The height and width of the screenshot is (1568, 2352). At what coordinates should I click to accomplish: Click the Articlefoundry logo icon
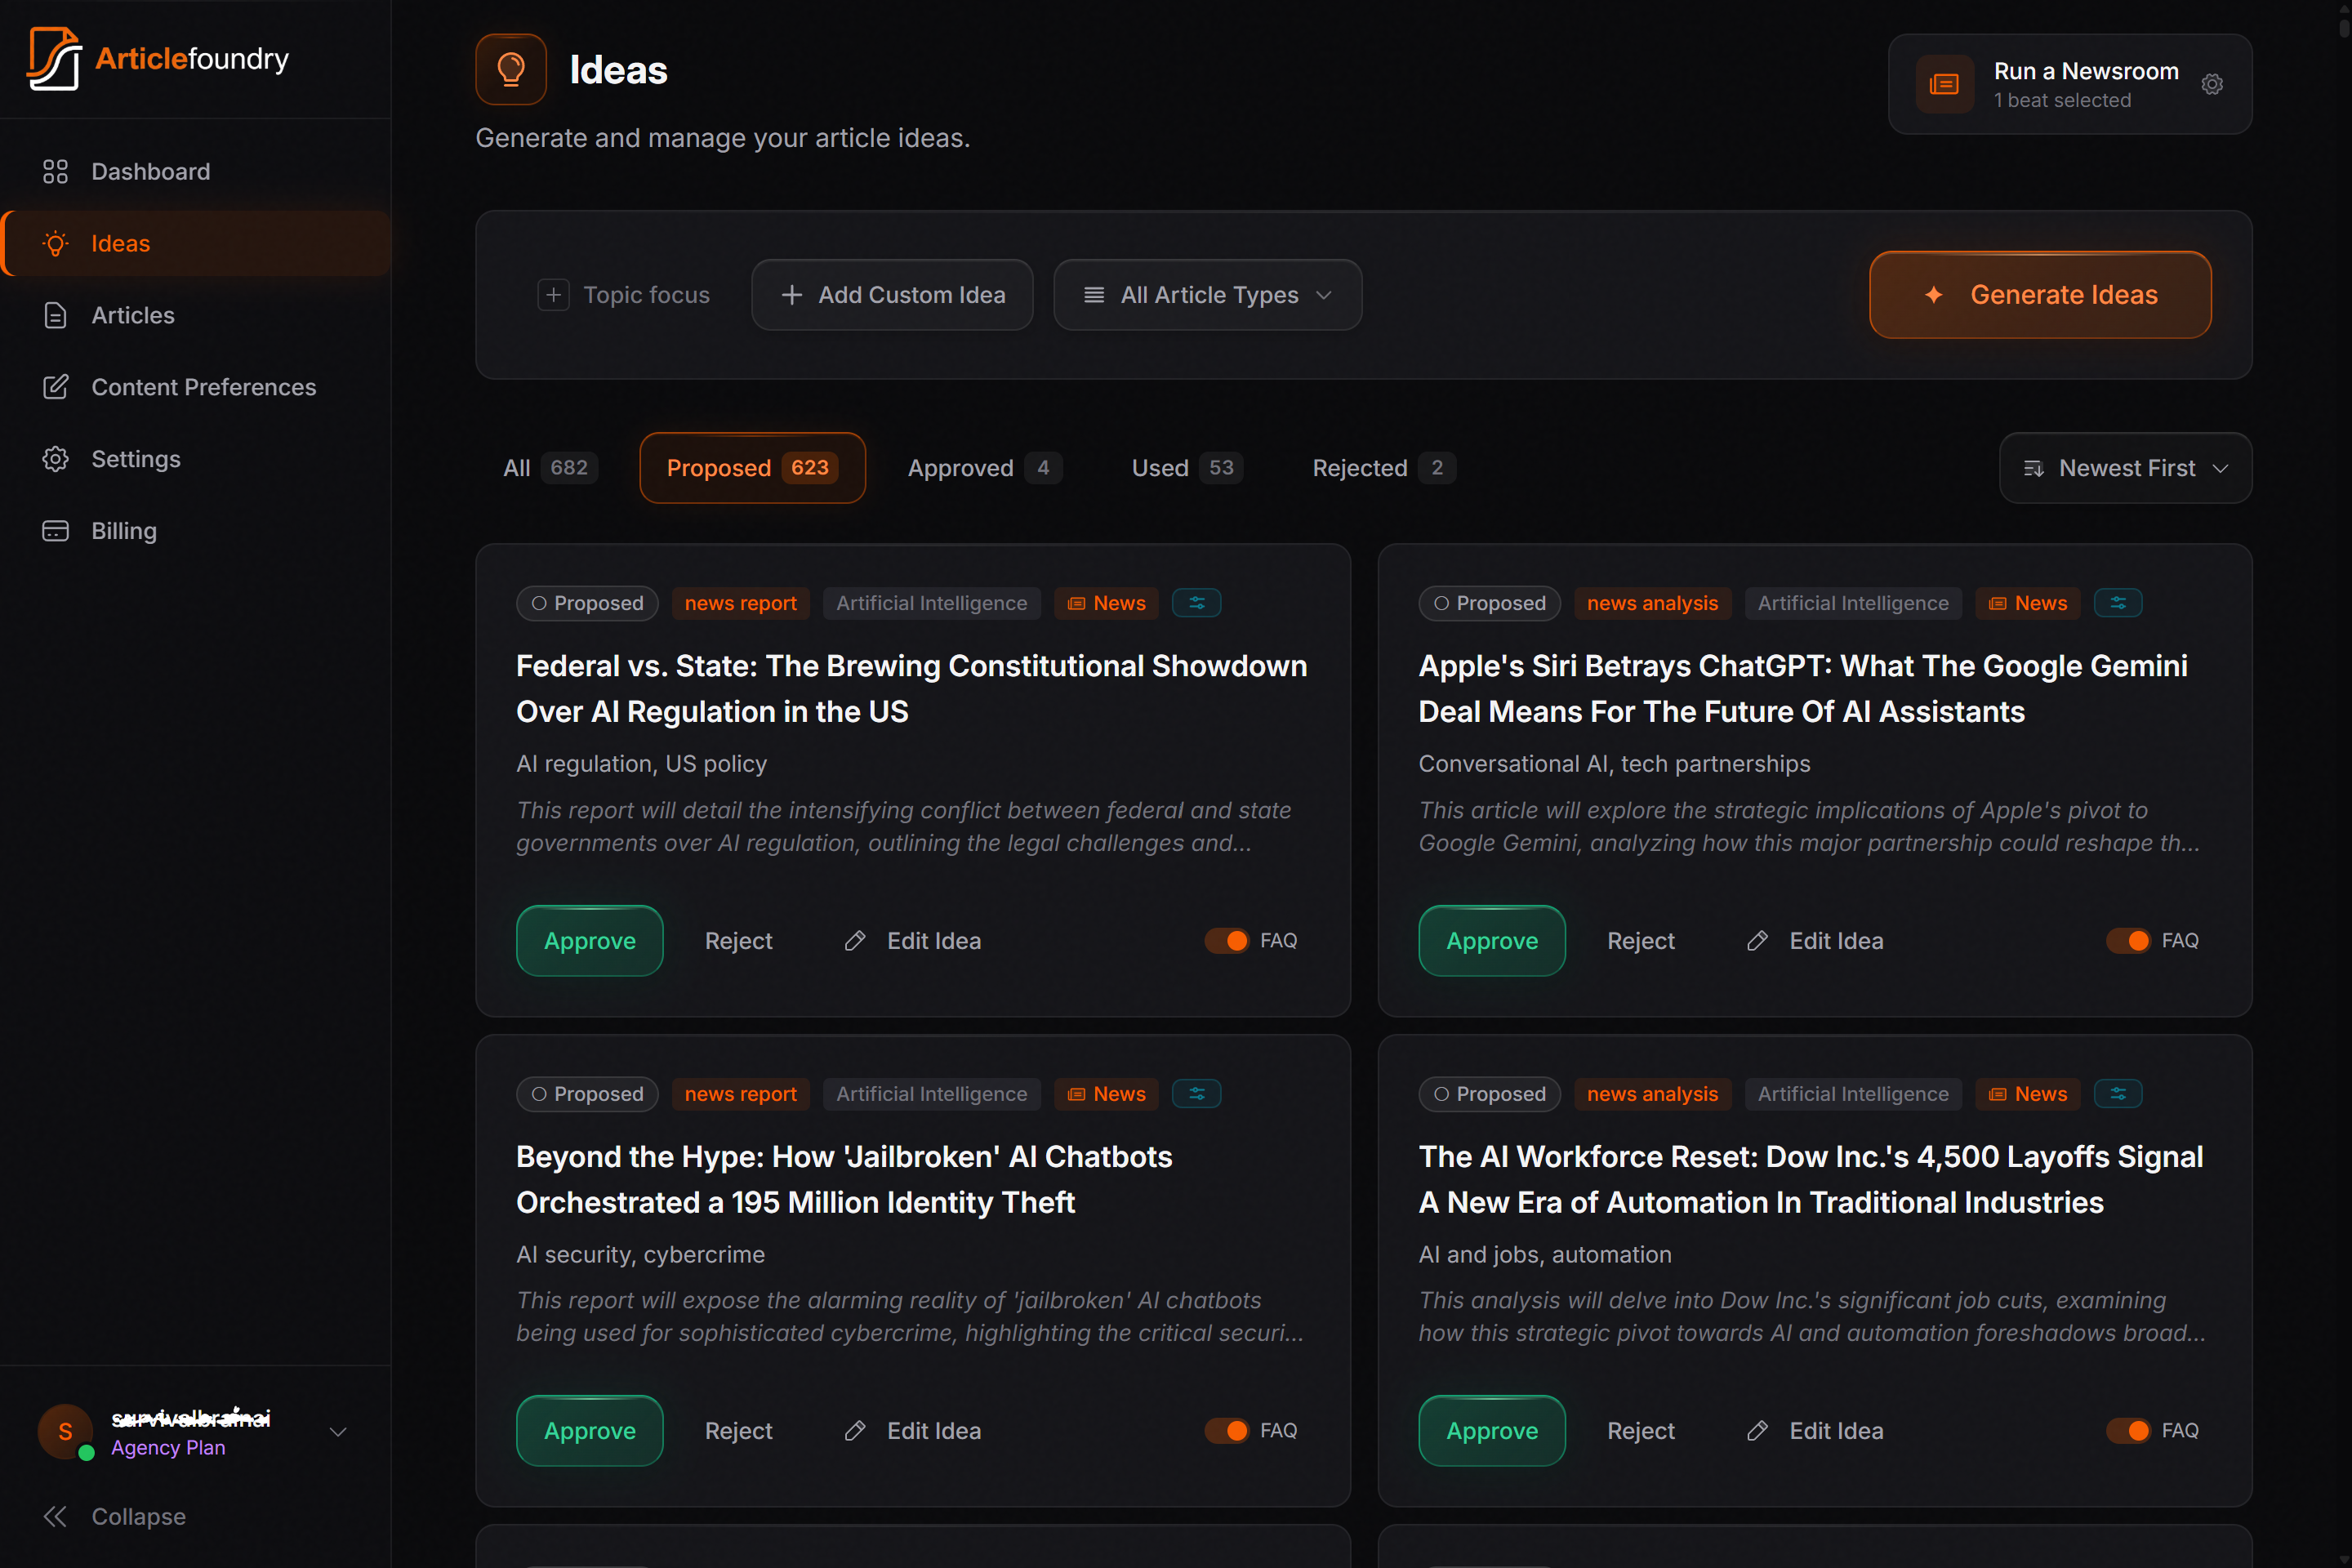(55, 59)
